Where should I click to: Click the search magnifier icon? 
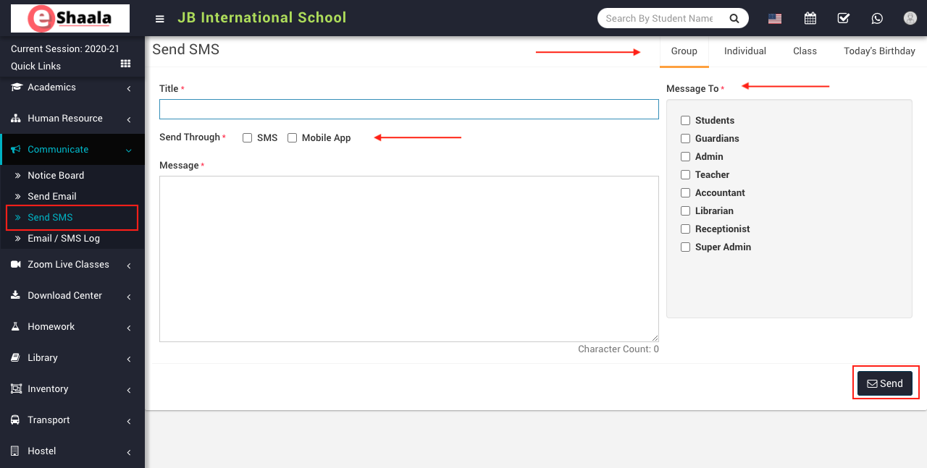point(734,19)
